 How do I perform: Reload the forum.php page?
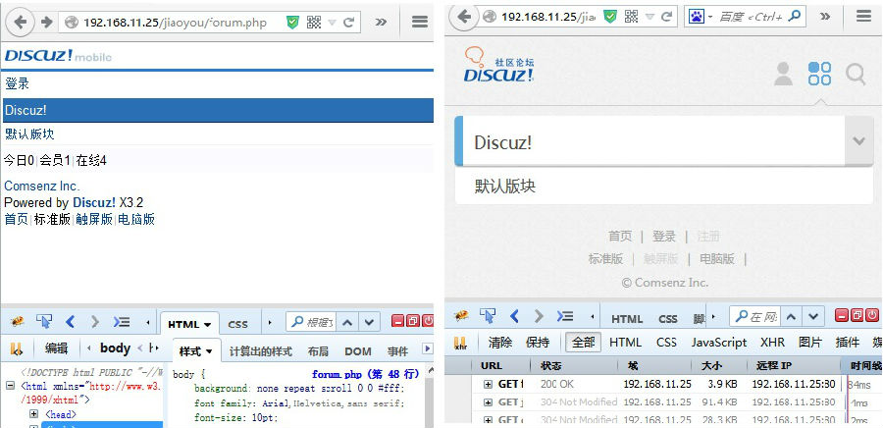click(x=348, y=23)
